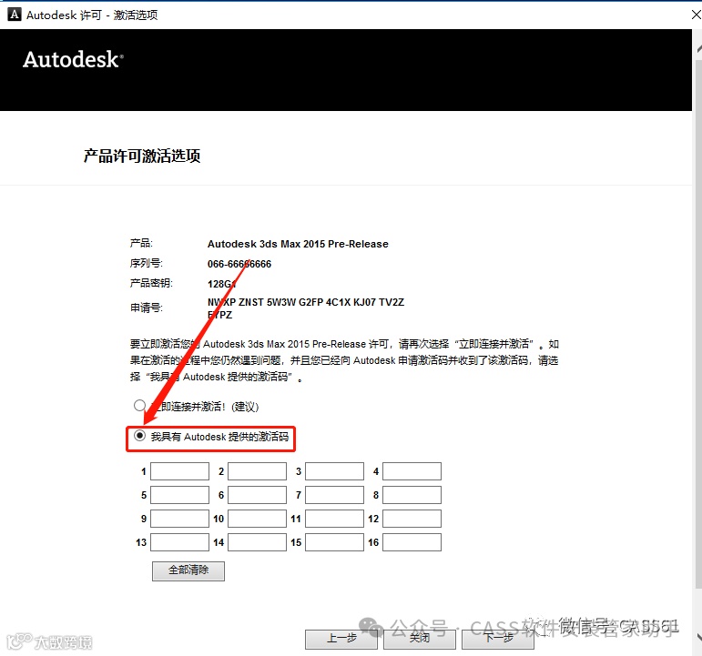The height and width of the screenshot is (656, 702).
Task: Click activation code field 12
Action: [x=412, y=519]
